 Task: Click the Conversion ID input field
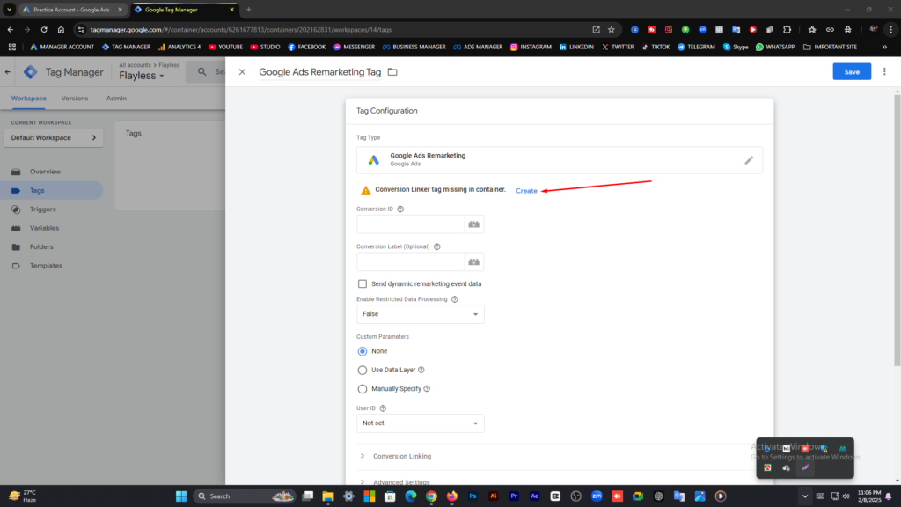coord(410,224)
